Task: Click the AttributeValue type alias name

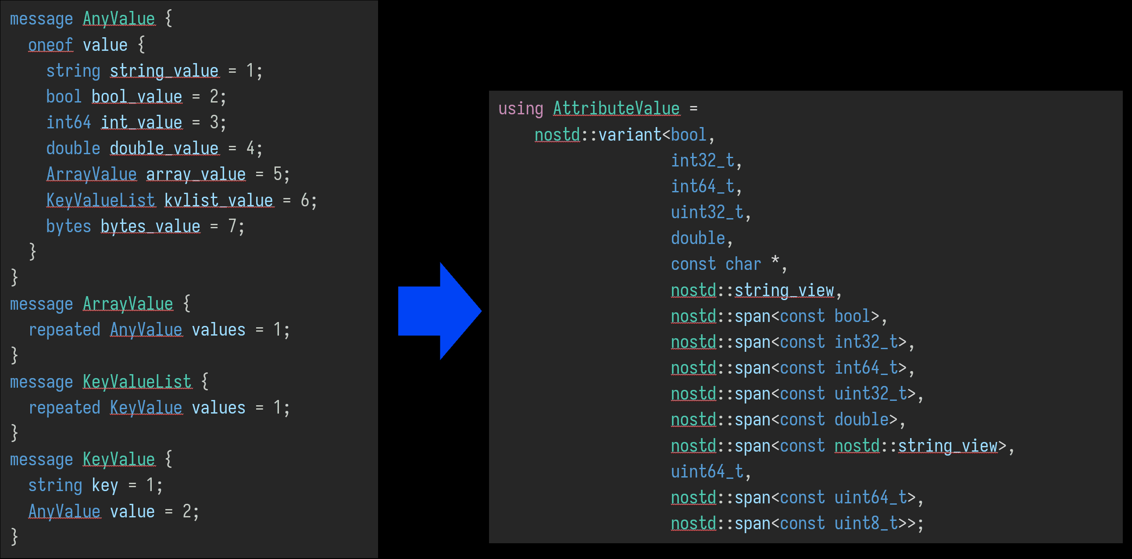Action: pos(616,108)
